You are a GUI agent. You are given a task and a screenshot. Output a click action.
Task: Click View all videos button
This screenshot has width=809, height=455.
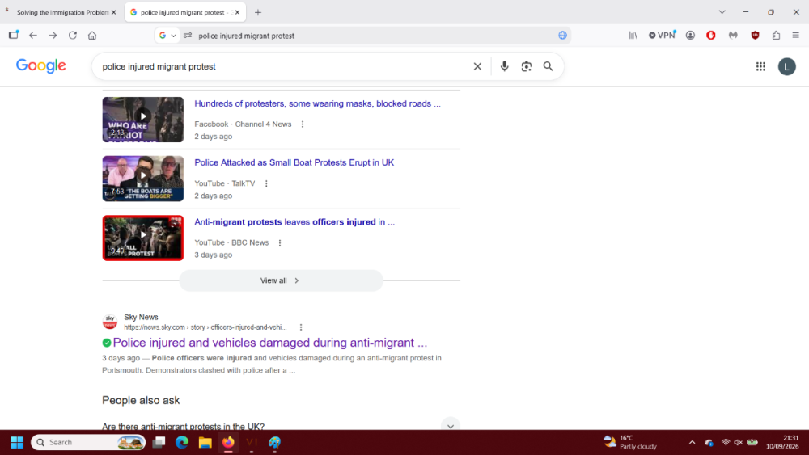pos(282,280)
